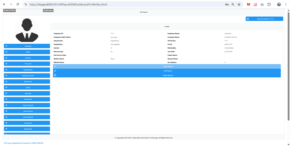This screenshot has width=290, height=146.
Task: Click the Create Request button
Action: pos(167,66)
